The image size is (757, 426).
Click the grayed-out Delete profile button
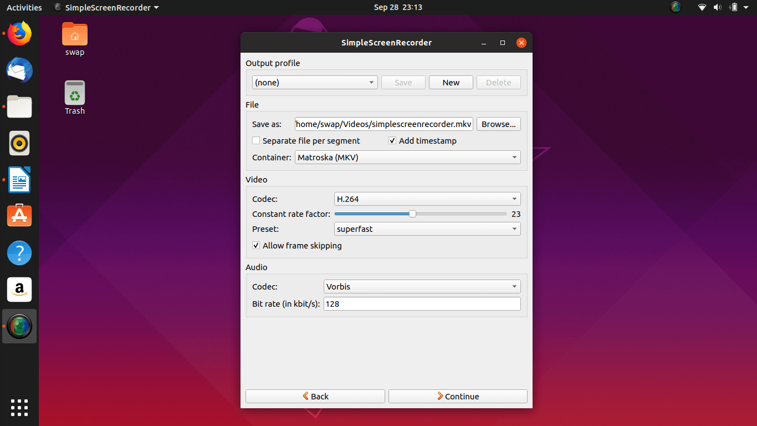(x=499, y=83)
